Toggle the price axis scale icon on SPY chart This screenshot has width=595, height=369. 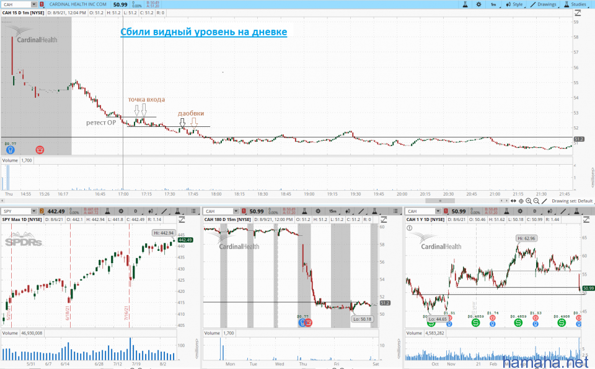pos(182,220)
